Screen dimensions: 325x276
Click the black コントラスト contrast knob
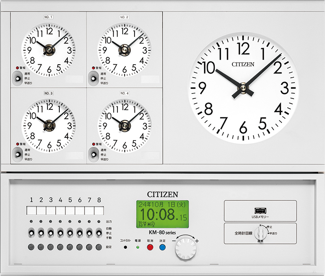(126, 247)
